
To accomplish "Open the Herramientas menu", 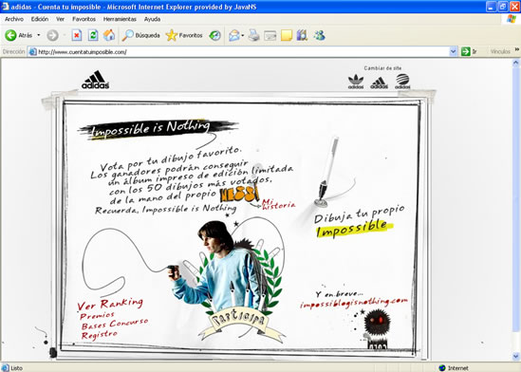I will 120,19.
